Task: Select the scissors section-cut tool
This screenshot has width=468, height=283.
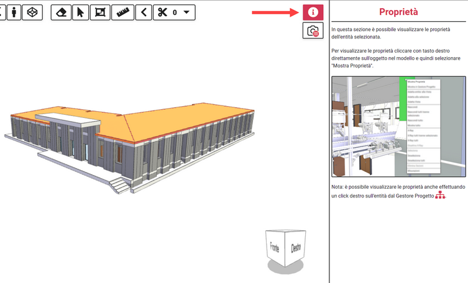Action: point(162,12)
